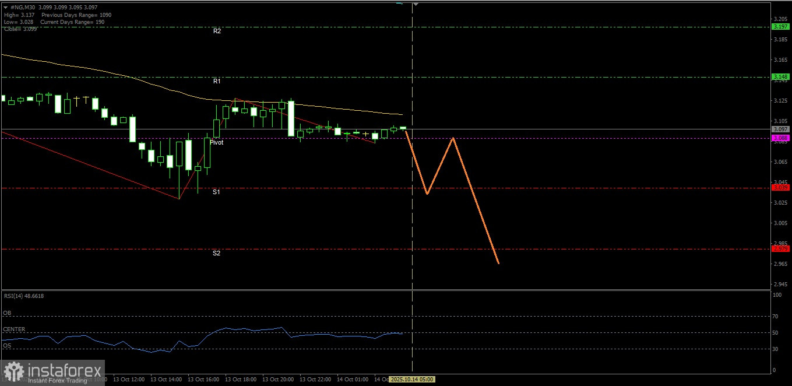Click the green 3.197 price tag
This screenshot has width=792, height=386.
(x=780, y=27)
